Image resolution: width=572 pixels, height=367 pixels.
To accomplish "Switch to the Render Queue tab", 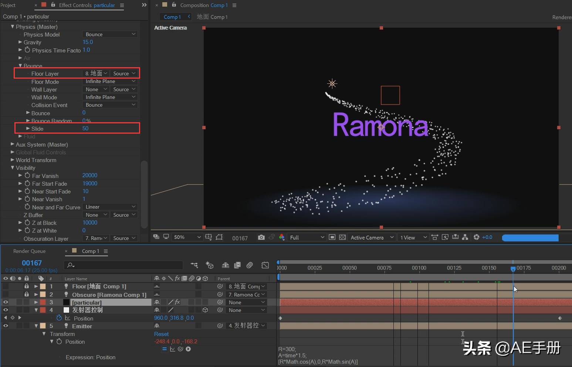I will tap(30, 251).
